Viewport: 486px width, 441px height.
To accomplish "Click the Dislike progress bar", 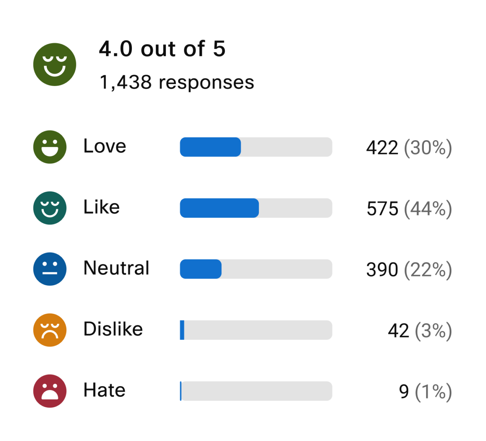I will pyautogui.click(x=256, y=330).
